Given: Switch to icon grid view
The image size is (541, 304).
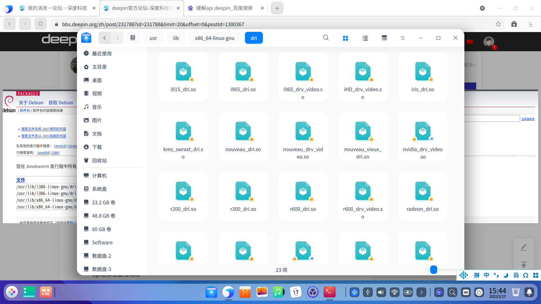Looking at the screenshot, I should [345, 38].
